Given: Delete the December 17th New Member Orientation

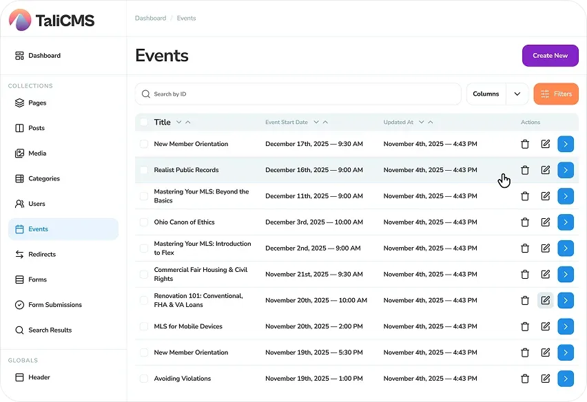Looking at the screenshot, I should pyautogui.click(x=525, y=144).
